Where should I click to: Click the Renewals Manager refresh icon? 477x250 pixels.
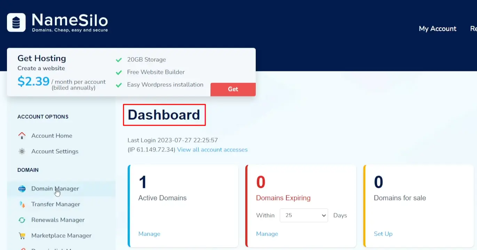point(22,220)
